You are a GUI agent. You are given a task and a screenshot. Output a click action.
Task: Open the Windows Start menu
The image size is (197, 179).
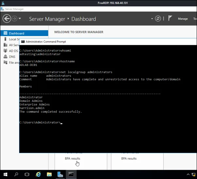coord(6,174)
